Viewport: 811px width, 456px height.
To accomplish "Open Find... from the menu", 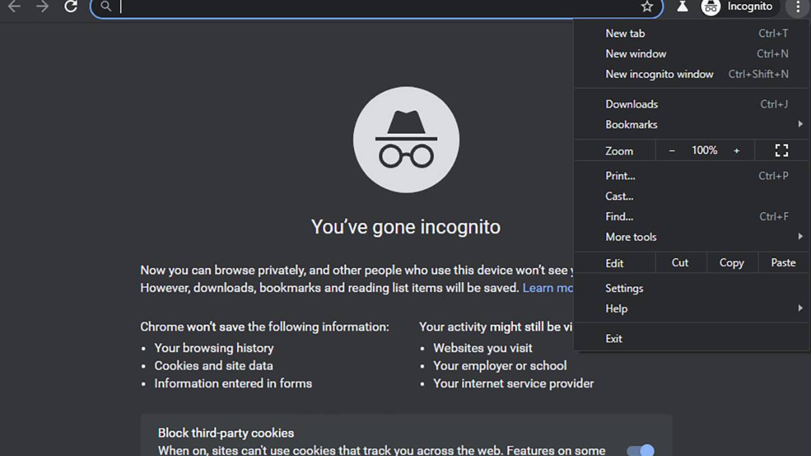I will pyautogui.click(x=692, y=217).
